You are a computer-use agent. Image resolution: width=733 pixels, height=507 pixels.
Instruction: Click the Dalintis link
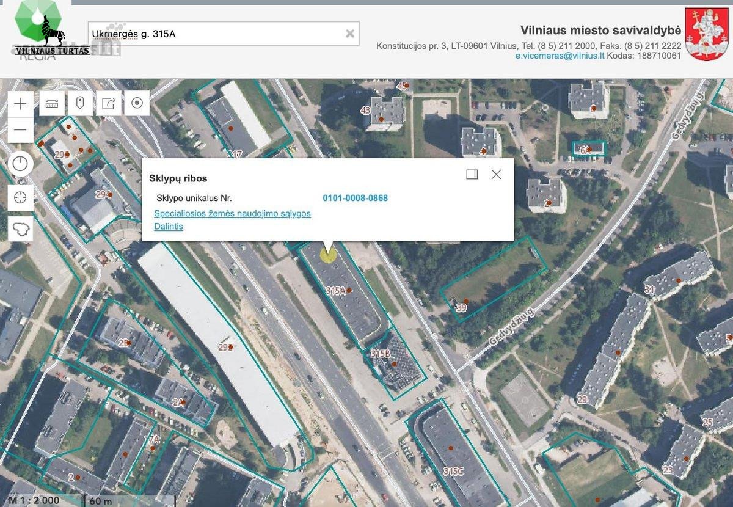coord(169,227)
